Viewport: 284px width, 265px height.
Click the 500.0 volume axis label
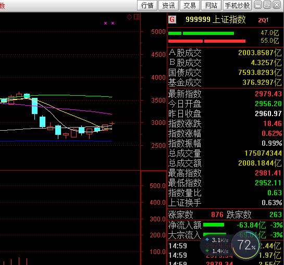[x=157, y=186]
